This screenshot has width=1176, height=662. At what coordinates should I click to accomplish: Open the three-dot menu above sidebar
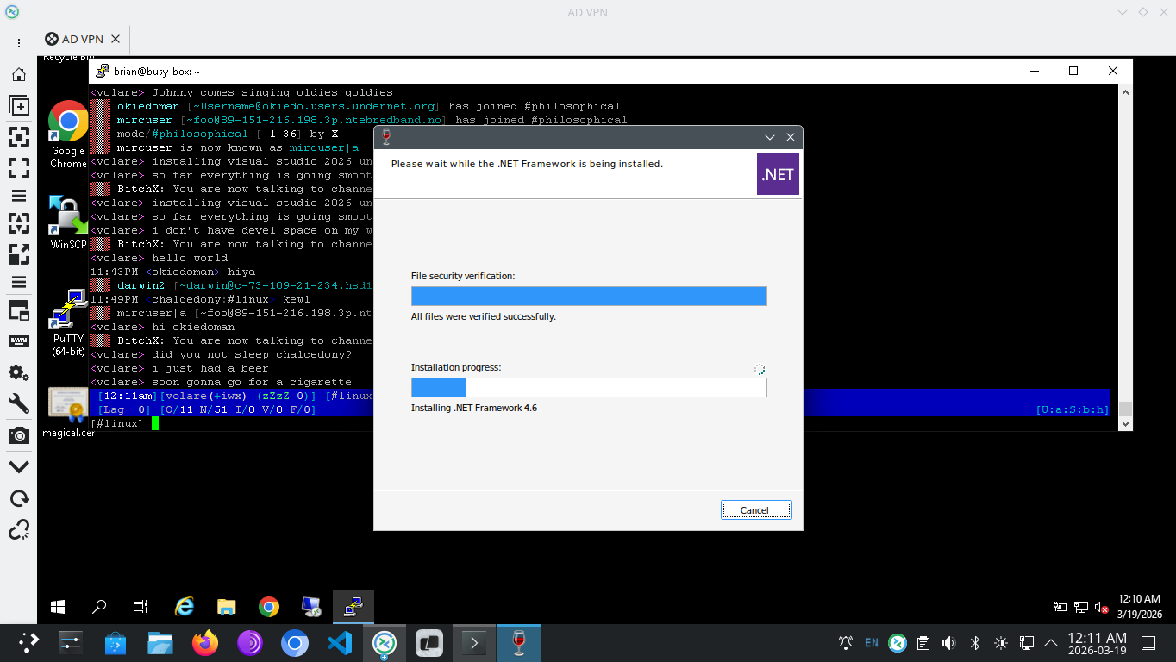coord(18,42)
